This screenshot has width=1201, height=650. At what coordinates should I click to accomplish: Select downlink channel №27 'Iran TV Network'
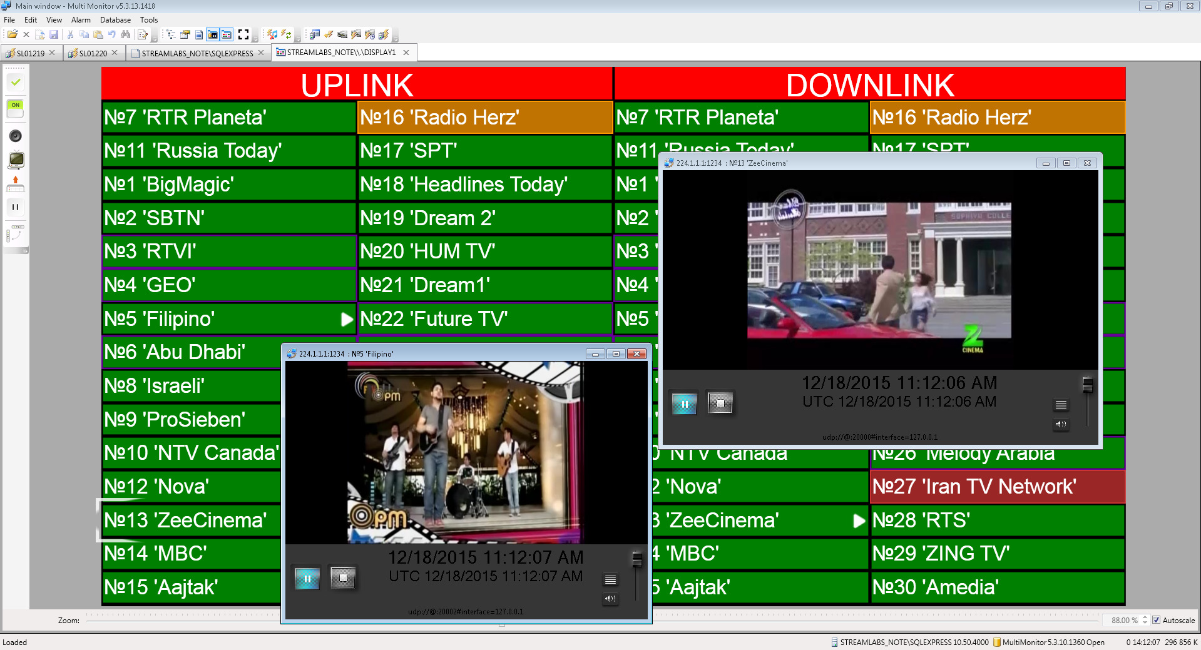click(x=997, y=487)
